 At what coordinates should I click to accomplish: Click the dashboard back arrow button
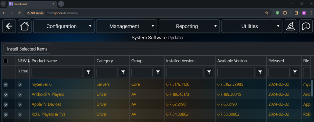(9, 26)
